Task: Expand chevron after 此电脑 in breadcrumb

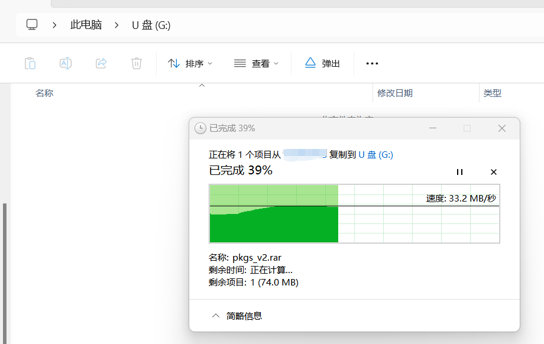Action: pyautogui.click(x=117, y=25)
